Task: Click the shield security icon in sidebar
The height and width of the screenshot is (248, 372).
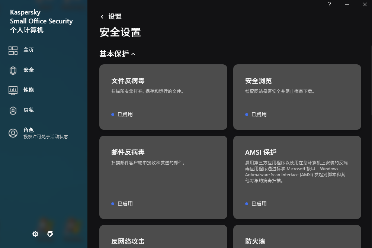Action: [13, 70]
